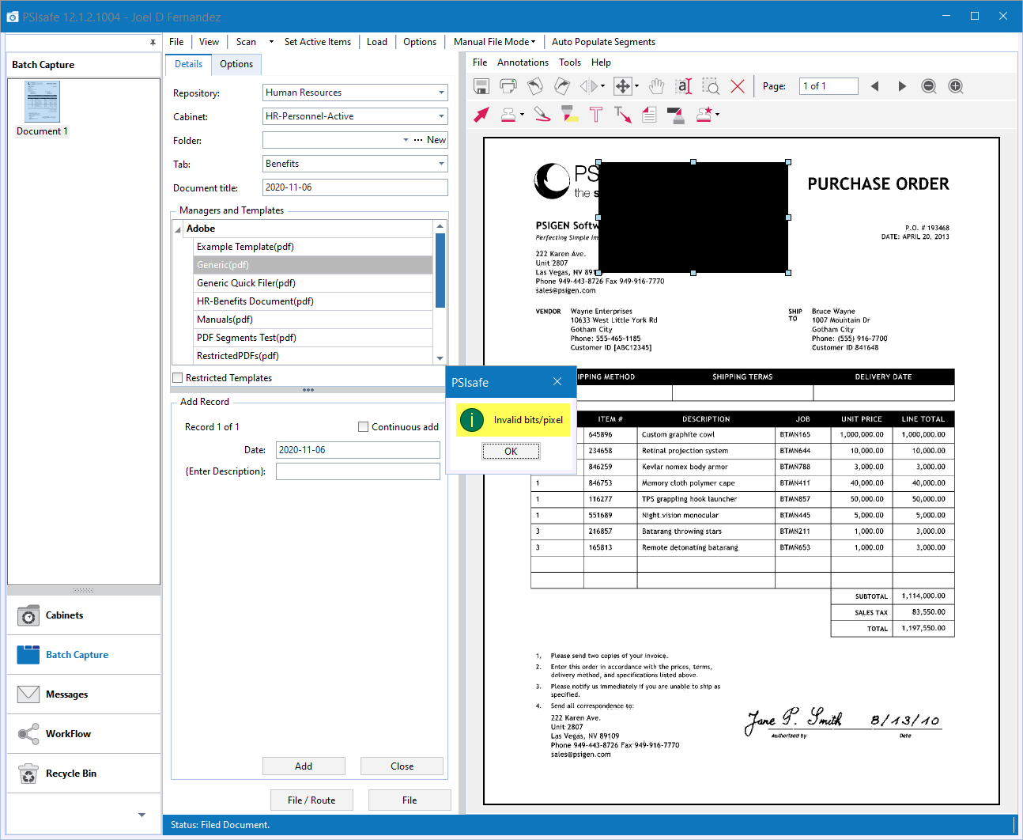Click the save icon in viewer toolbar
The width and height of the screenshot is (1023, 840).
[x=481, y=86]
